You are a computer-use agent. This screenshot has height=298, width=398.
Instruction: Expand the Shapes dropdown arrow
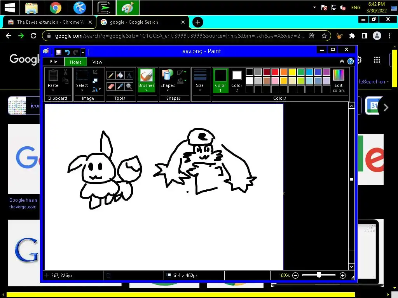(x=168, y=90)
